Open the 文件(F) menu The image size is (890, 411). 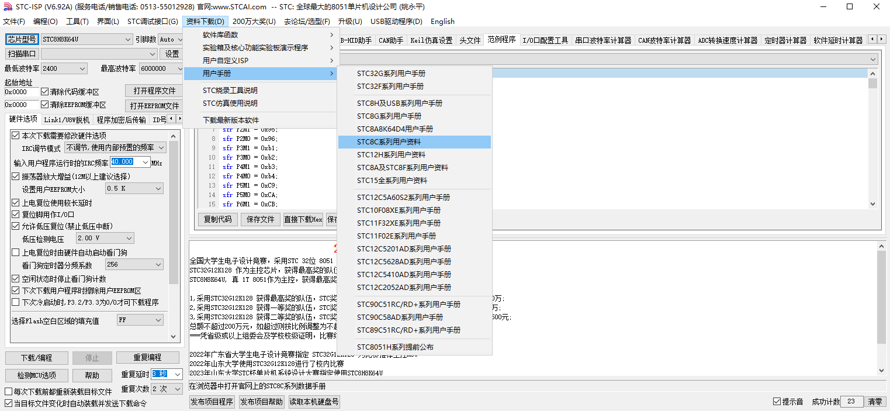[x=14, y=22]
